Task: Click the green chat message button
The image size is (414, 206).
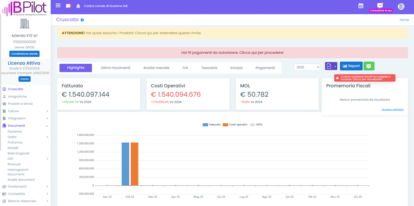Action: (369, 66)
